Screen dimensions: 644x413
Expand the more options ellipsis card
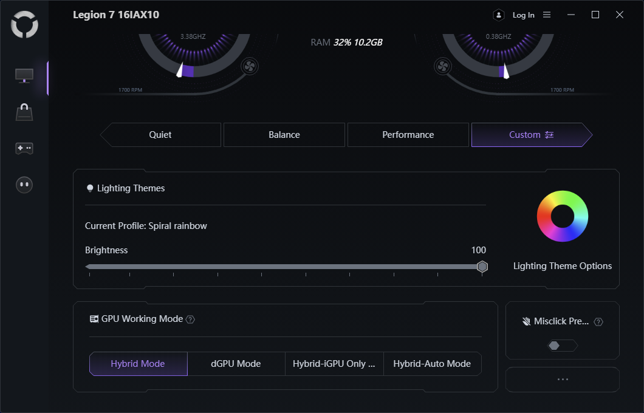click(562, 380)
